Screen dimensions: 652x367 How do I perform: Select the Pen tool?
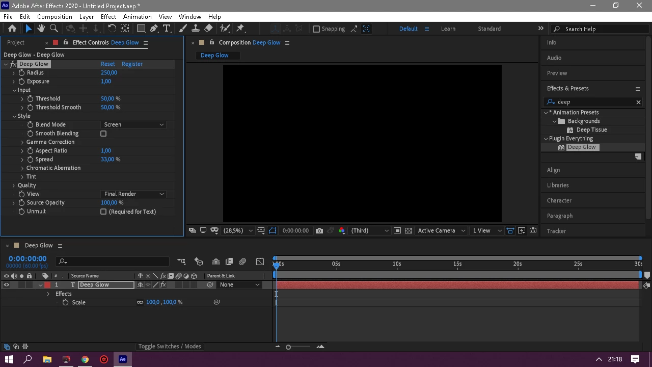154,29
